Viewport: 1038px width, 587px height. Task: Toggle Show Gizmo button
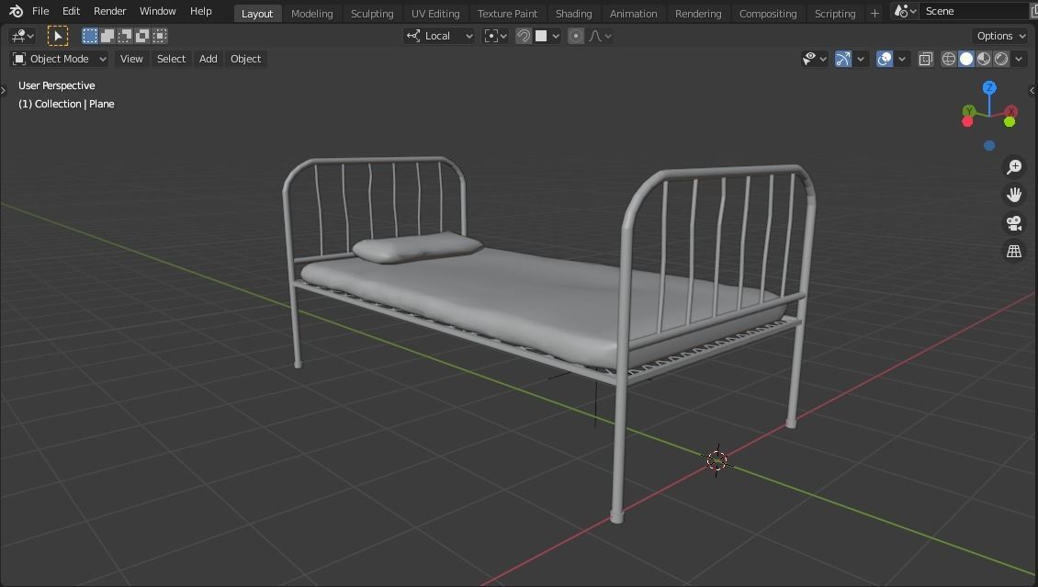pos(842,59)
